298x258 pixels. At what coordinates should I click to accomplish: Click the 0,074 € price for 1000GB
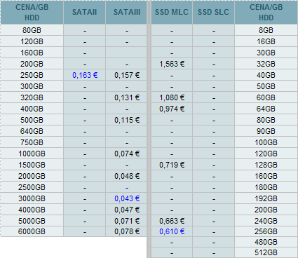click(127, 154)
